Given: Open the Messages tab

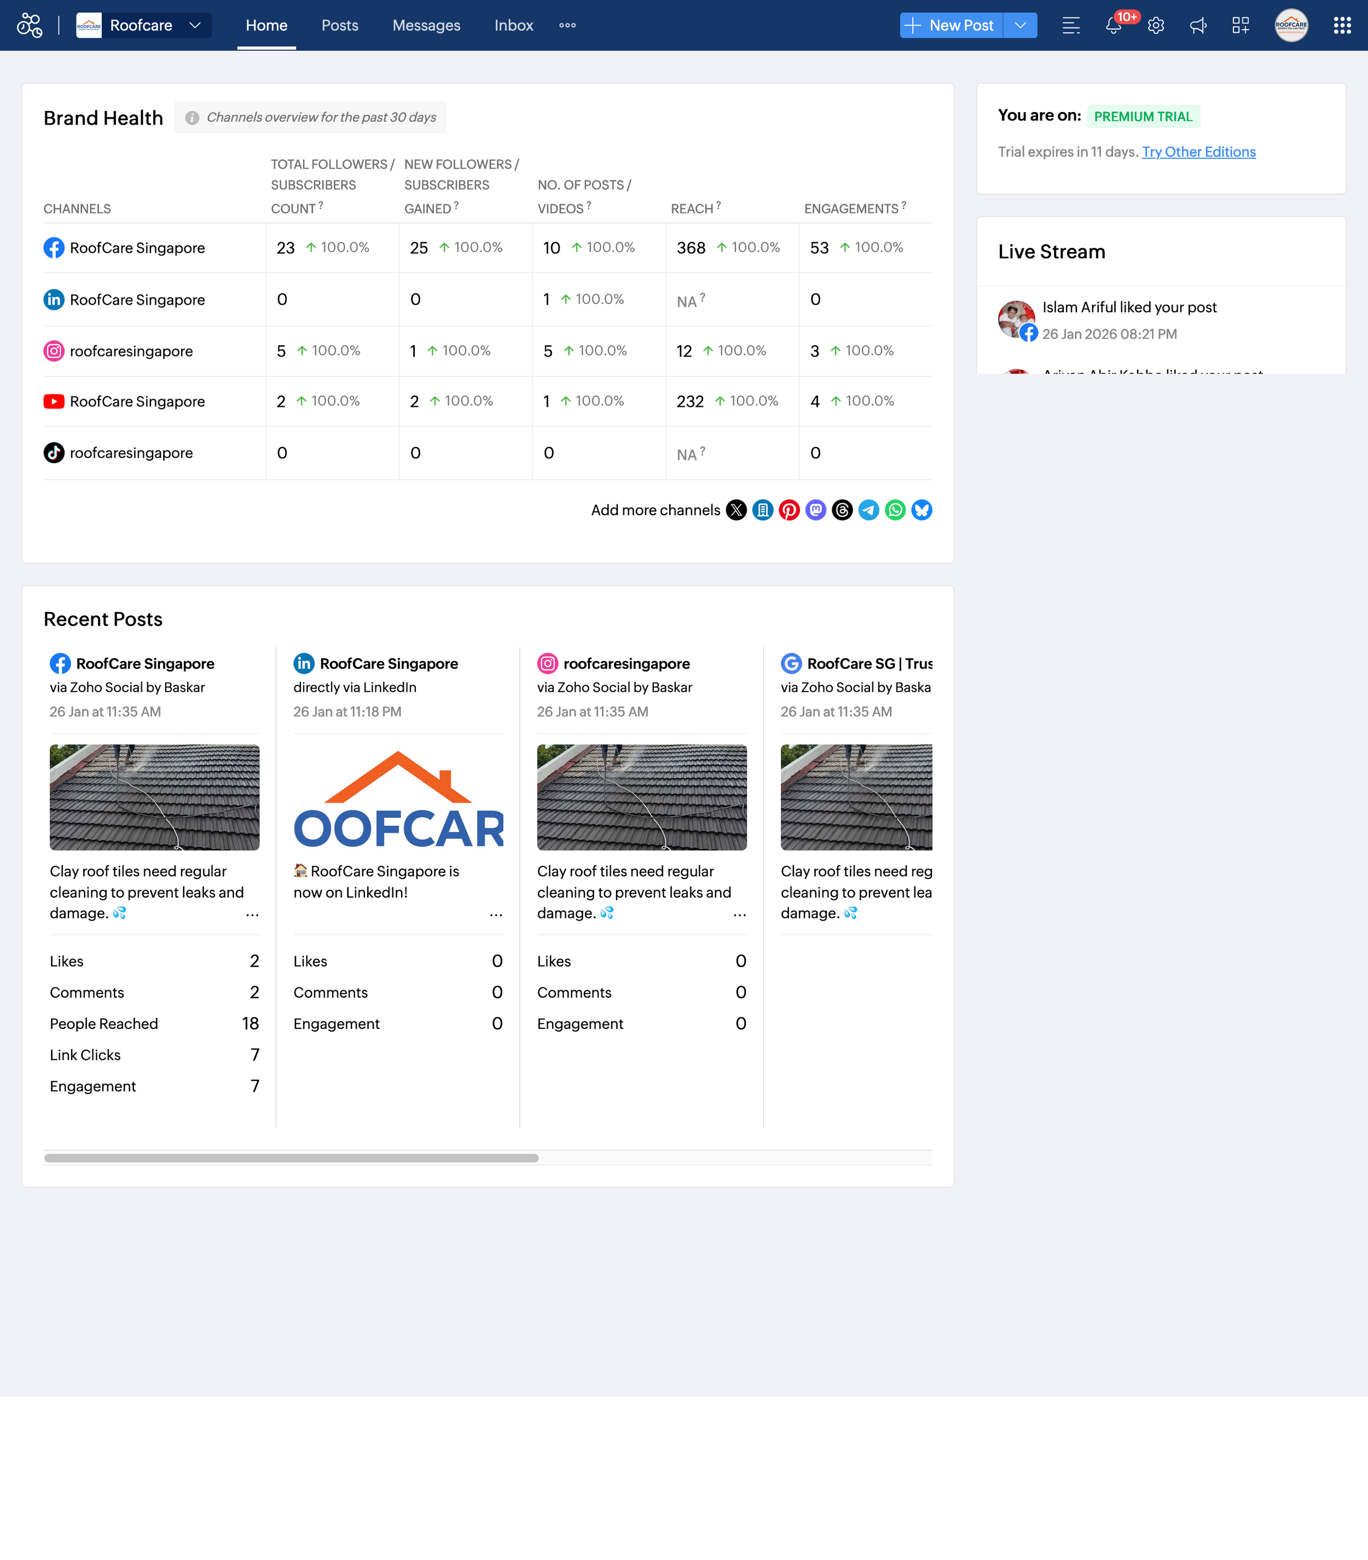Looking at the screenshot, I should (x=426, y=25).
